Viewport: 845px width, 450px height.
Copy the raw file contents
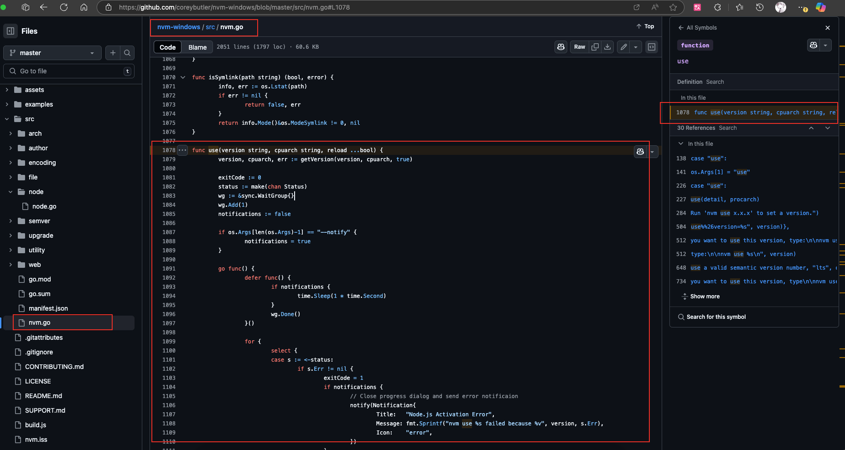tap(595, 46)
